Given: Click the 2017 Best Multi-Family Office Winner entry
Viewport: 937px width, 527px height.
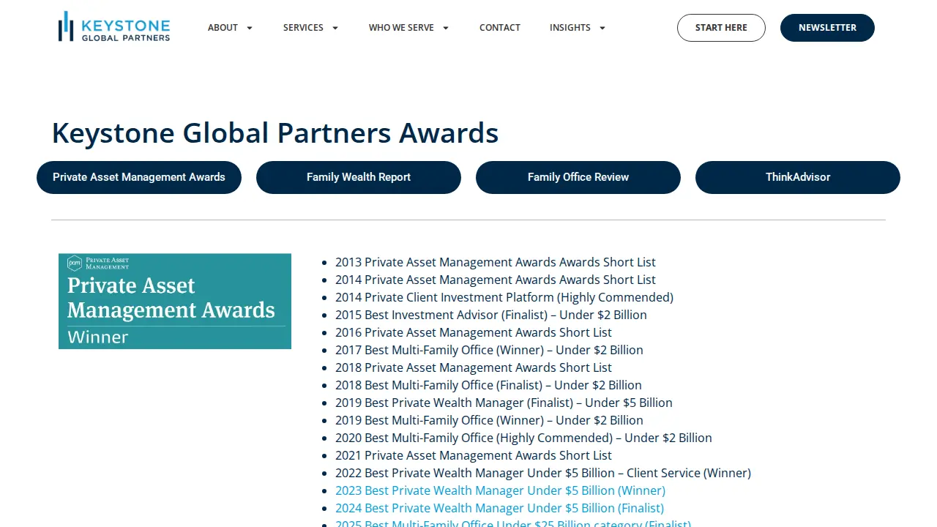Looking at the screenshot, I should tap(489, 350).
